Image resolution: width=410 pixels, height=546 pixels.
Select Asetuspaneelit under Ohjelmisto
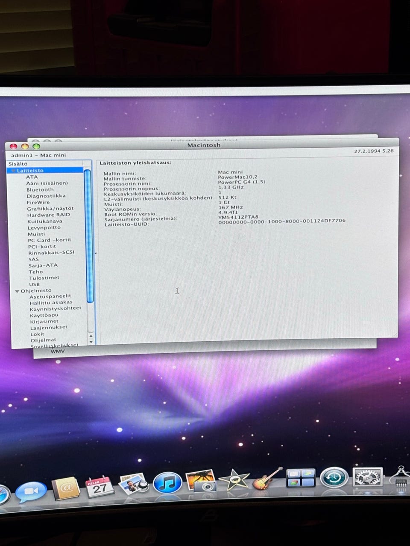pos(50,296)
